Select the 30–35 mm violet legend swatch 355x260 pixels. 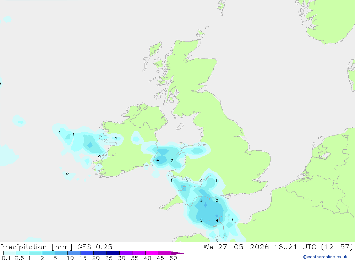pyautogui.click(x=126, y=253)
